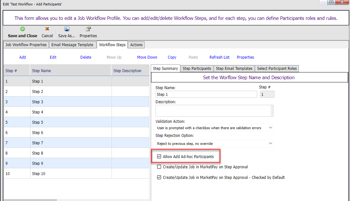350x201 pixels.
Task: Click the Save As floppy disk icon
Action: point(67,29)
